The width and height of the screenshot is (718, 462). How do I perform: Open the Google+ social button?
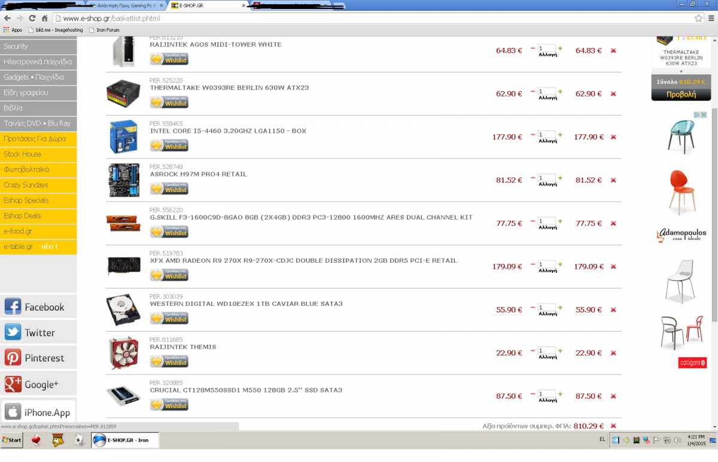(38, 384)
